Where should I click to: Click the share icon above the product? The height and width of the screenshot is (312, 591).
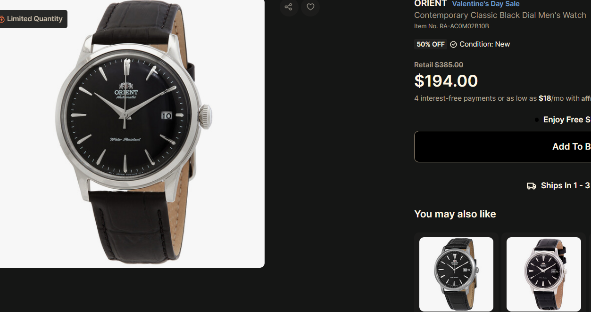(x=289, y=7)
